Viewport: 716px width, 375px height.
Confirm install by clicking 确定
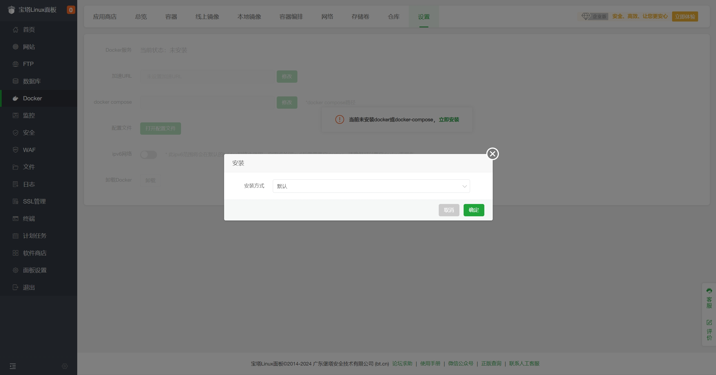[x=474, y=210]
